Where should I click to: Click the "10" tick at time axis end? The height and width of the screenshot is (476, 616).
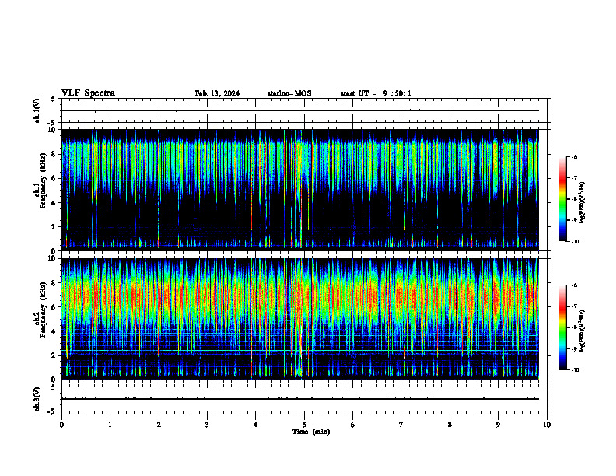547,425
